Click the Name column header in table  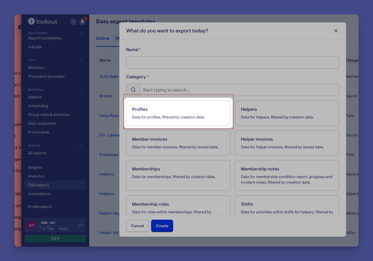(x=105, y=60)
